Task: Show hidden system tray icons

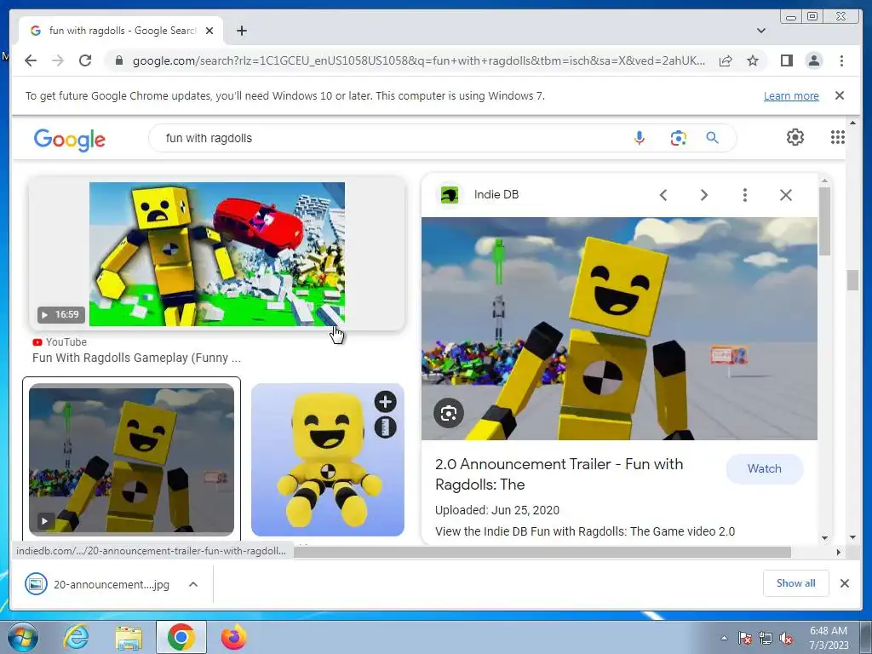Action: pyautogui.click(x=724, y=638)
